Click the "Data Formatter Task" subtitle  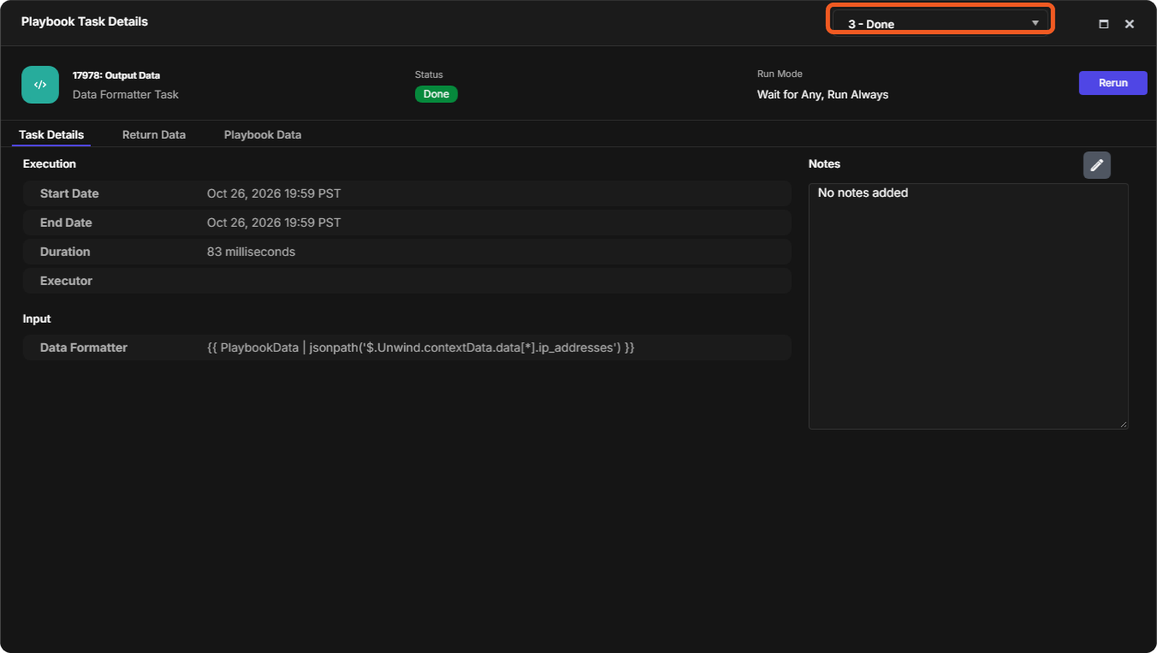pyautogui.click(x=126, y=94)
